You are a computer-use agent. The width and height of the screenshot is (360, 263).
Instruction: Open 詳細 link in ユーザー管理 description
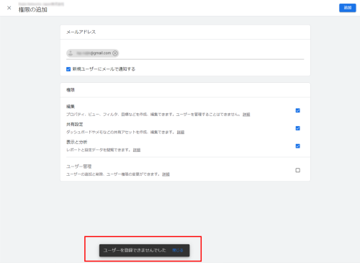click(166, 174)
